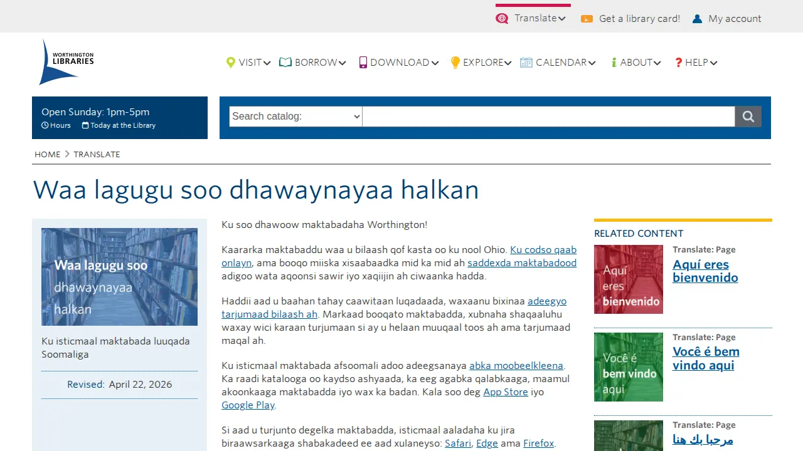Open the CALENDAR menu
Image resolution: width=803 pixels, height=451 pixels.
pyautogui.click(x=561, y=63)
